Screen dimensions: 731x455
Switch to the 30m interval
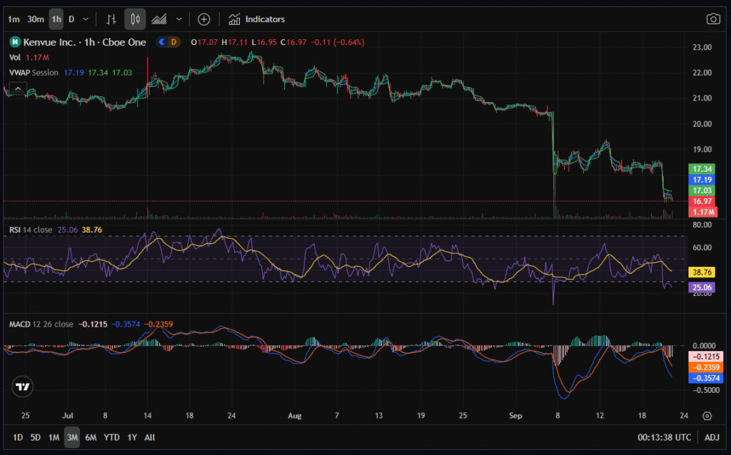[36, 19]
